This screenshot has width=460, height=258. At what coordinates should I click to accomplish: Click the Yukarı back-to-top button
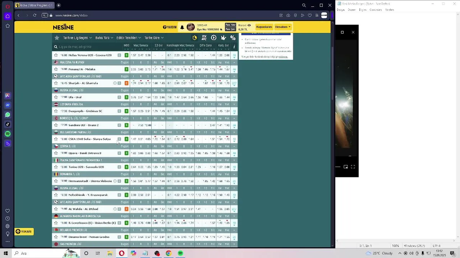(24, 231)
